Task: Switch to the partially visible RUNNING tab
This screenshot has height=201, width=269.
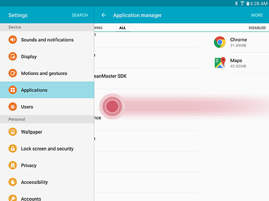Action: click(x=98, y=28)
